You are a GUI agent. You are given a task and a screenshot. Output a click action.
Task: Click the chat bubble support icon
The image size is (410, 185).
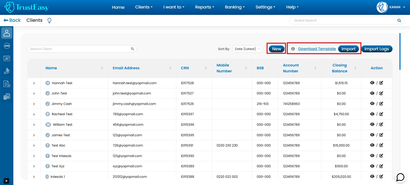point(400,177)
